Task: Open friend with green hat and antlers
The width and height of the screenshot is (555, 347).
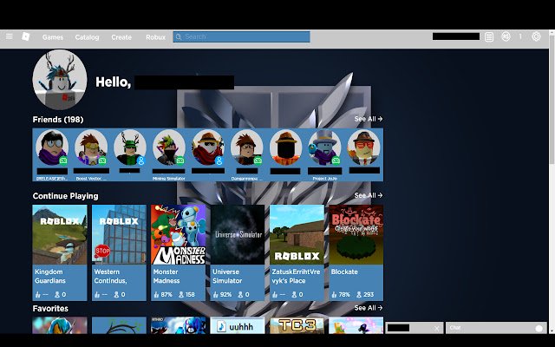Action: pyautogui.click(x=130, y=147)
